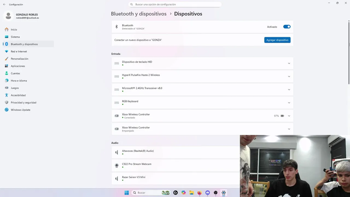Click gamepad icon of Emparejado Xbox Controller
The image size is (350, 197).
(x=117, y=129)
